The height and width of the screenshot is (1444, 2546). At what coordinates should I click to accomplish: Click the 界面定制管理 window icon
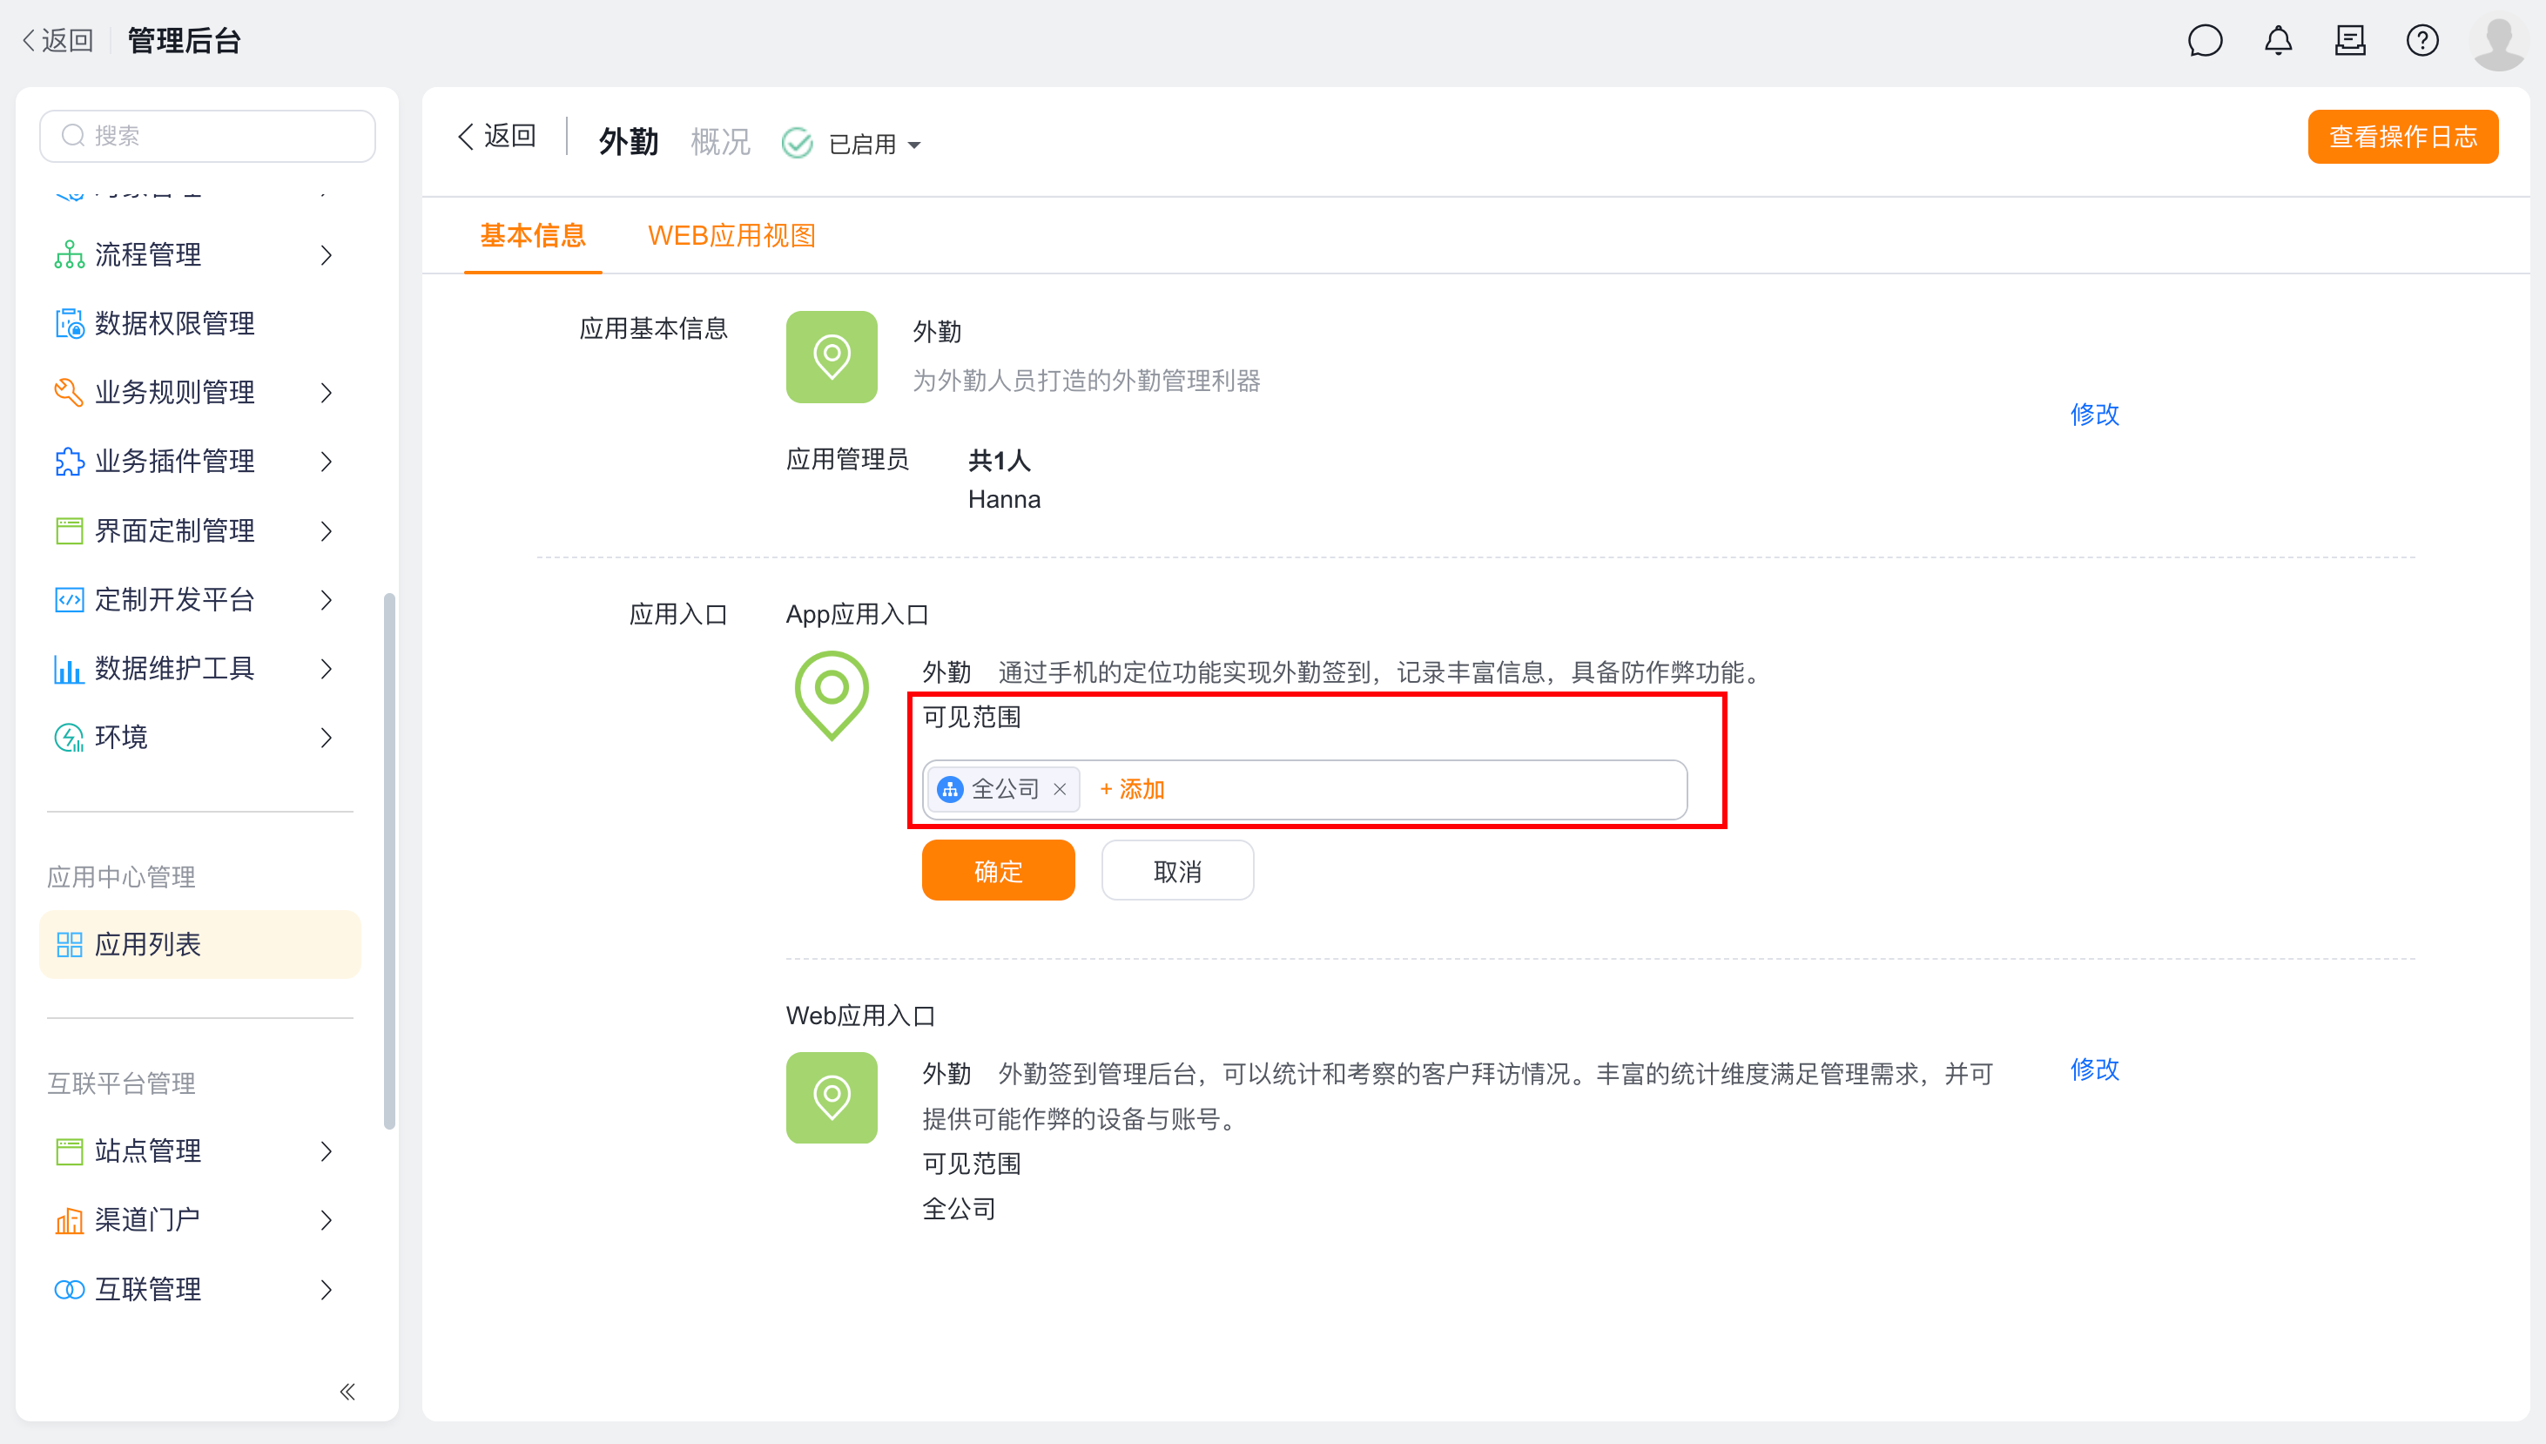point(70,530)
